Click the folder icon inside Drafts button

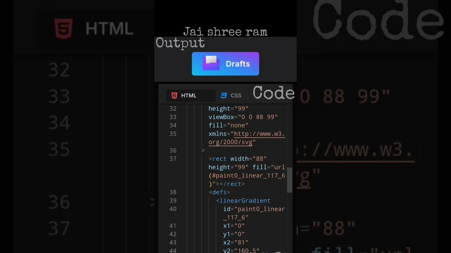211,63
